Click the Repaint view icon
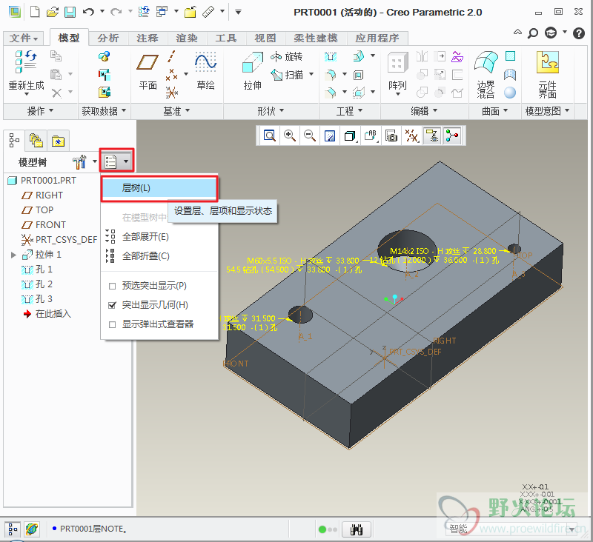593x542 pixels. [330, 135]
